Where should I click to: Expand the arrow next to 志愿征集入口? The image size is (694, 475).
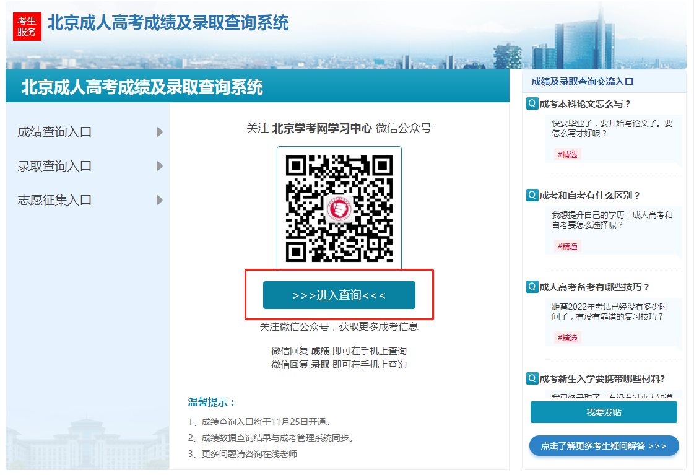[160, 200]
